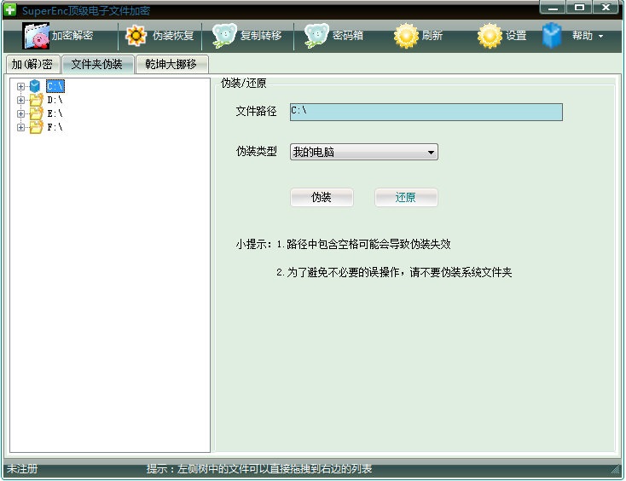This screenshot has width=626, height=481.
Task: Click the D:\ folder icon
Action: (36, 100)
